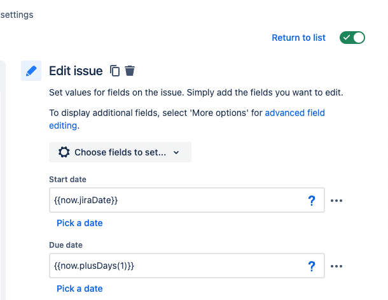Viewport: 388px width, 300px height.
Task: Open more options for Start date
Action: [x=337, y=201]
